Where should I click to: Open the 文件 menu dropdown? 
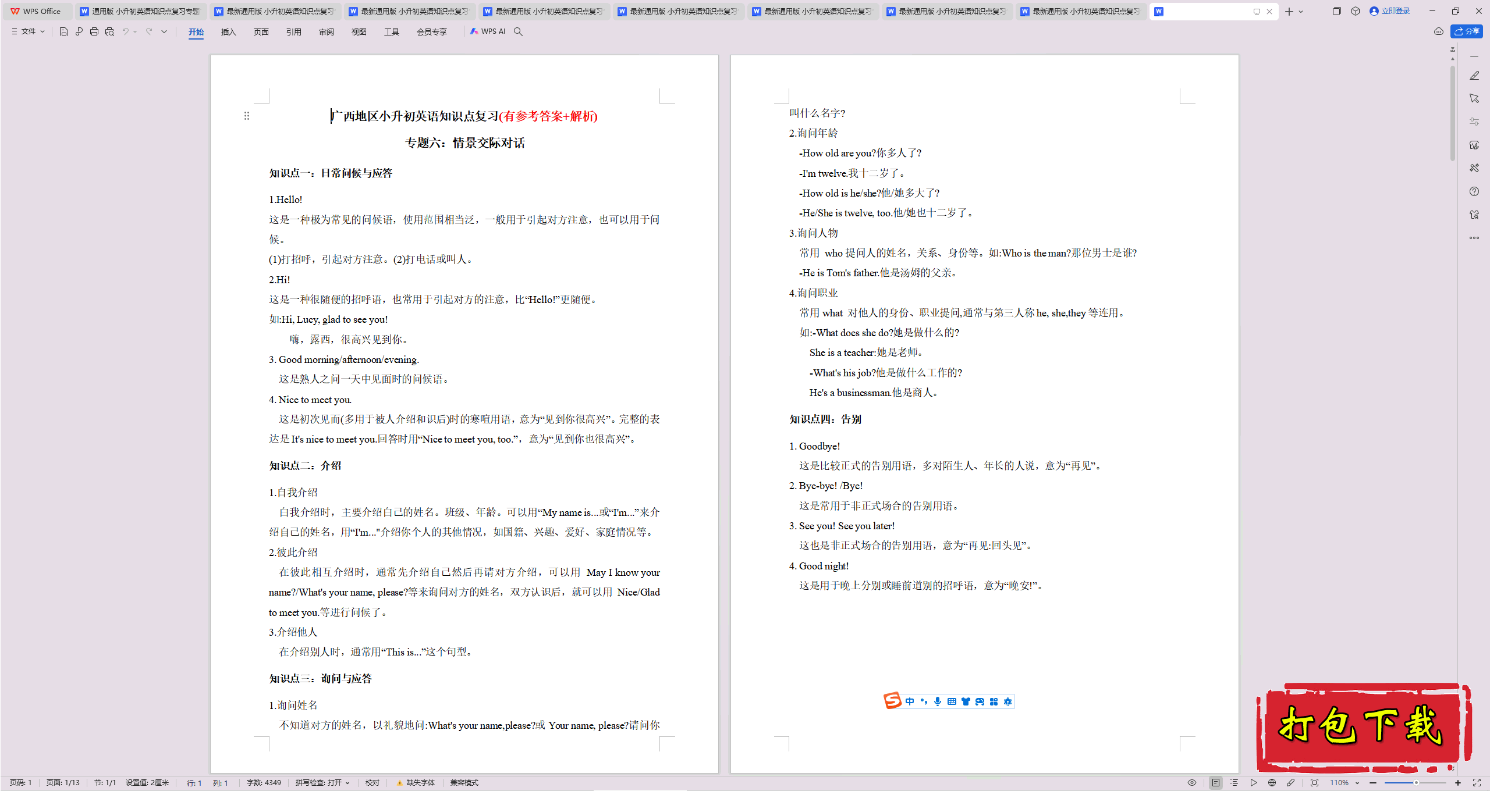[28, 31]
